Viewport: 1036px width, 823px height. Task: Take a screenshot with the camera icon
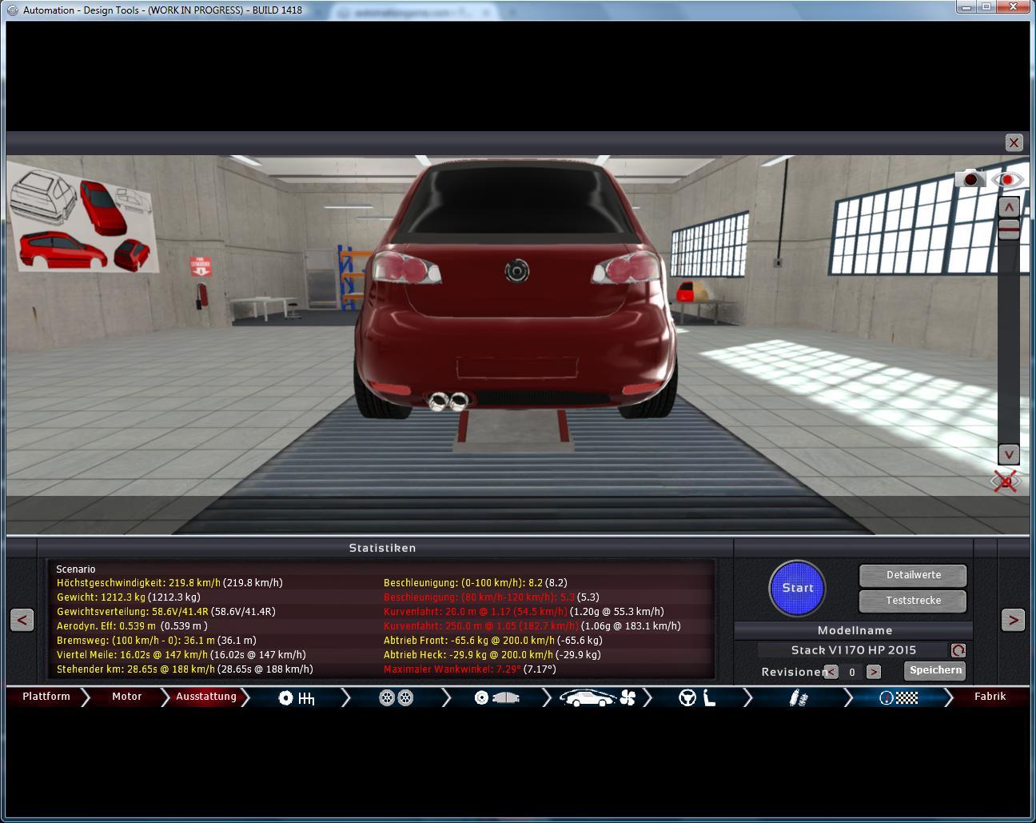click(x=970, y=179)
